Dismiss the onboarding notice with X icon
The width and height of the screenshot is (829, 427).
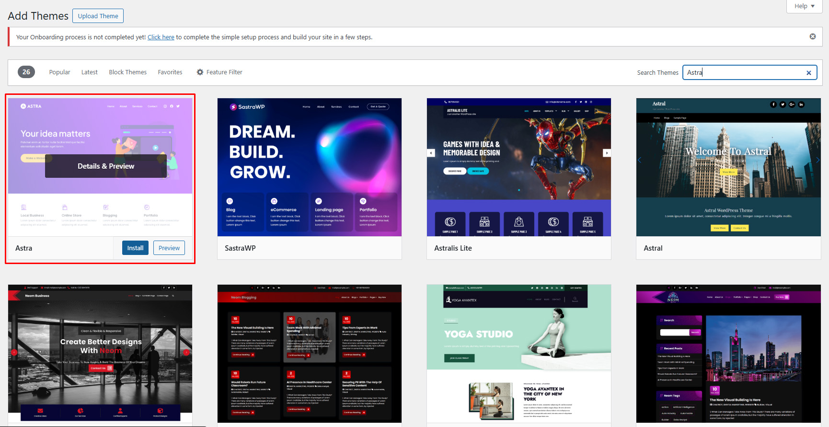pyautogui.click(x=813, y=36)
